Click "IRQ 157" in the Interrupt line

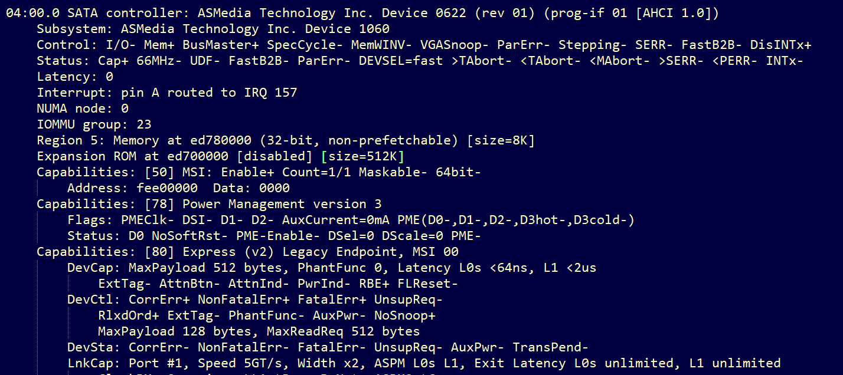(x=270, y=93)
